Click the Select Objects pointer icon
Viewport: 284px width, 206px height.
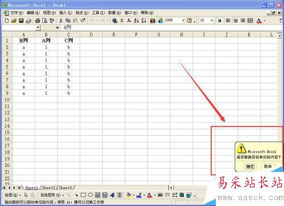[x=26, y=195]
